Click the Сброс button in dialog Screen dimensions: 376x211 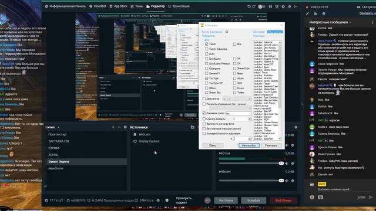[x=213, y=145]
